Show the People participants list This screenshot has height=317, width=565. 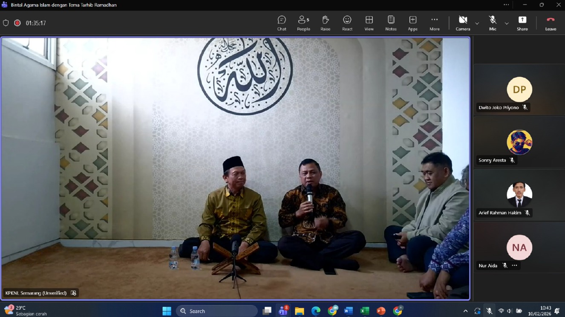[303, 23]
